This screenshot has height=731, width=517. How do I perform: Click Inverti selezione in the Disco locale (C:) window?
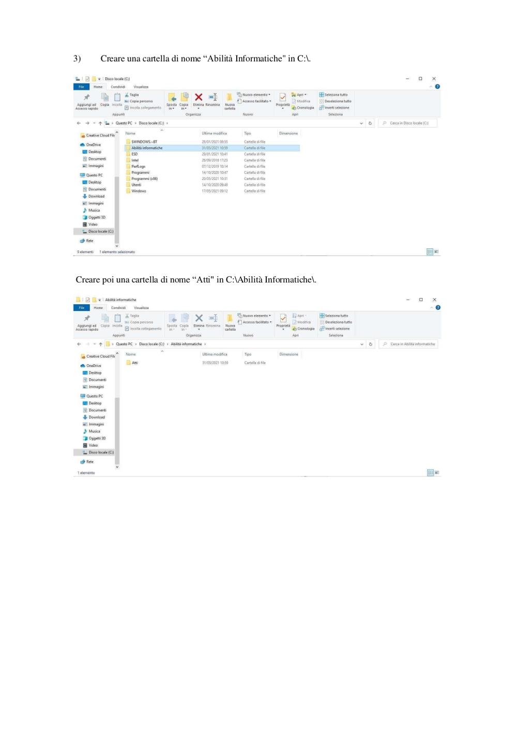coord(334,108)
